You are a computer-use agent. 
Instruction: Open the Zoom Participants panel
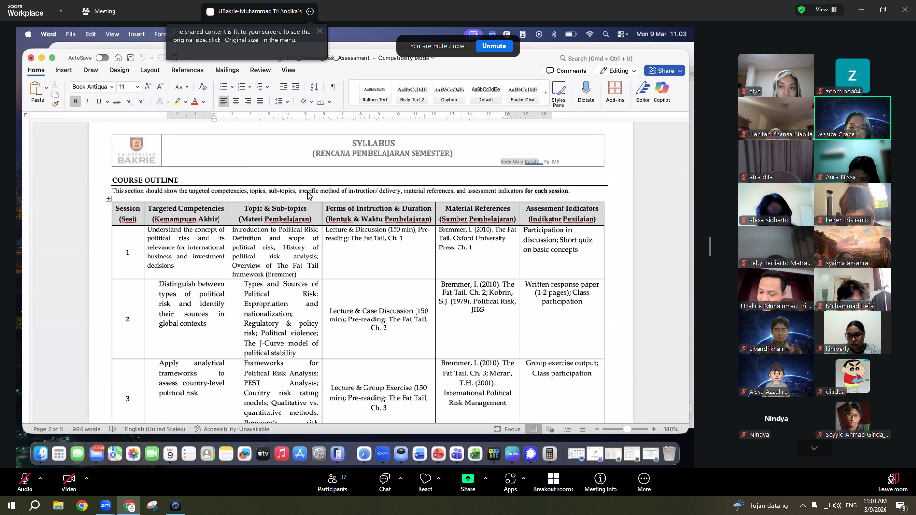pos(333,482)
